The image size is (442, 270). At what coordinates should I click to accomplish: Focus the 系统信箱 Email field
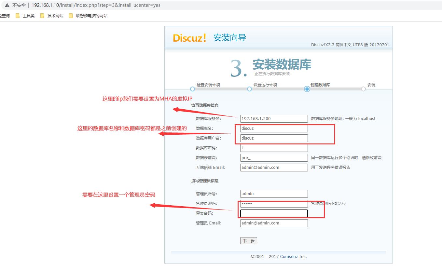274,168
